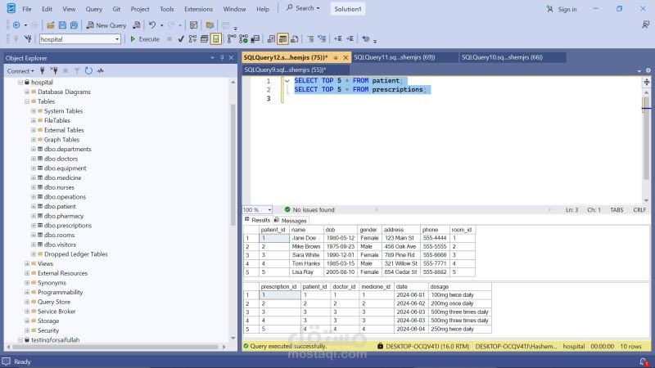Expand the Views folder node
The width and height of the screenshot is (655, 368).
[x=27, y=263]
